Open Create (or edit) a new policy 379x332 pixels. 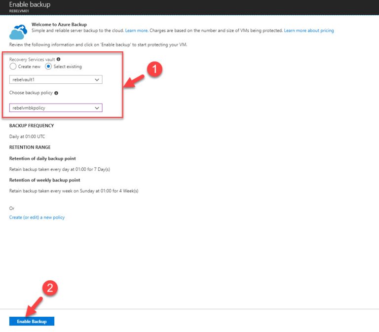pos(37,218)
